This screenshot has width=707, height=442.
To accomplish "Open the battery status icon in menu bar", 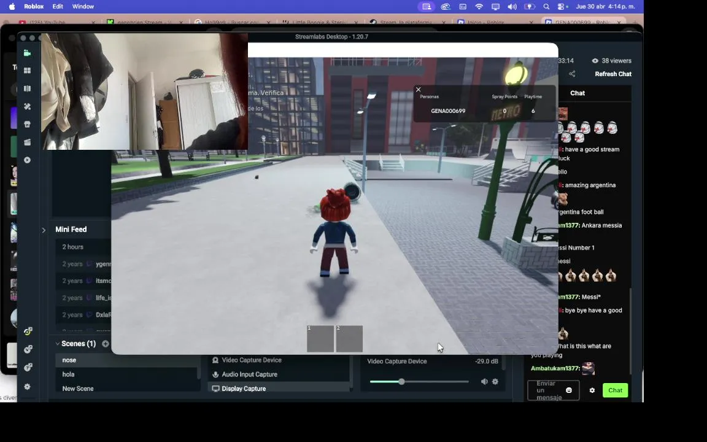I will [x=530, y=6].
